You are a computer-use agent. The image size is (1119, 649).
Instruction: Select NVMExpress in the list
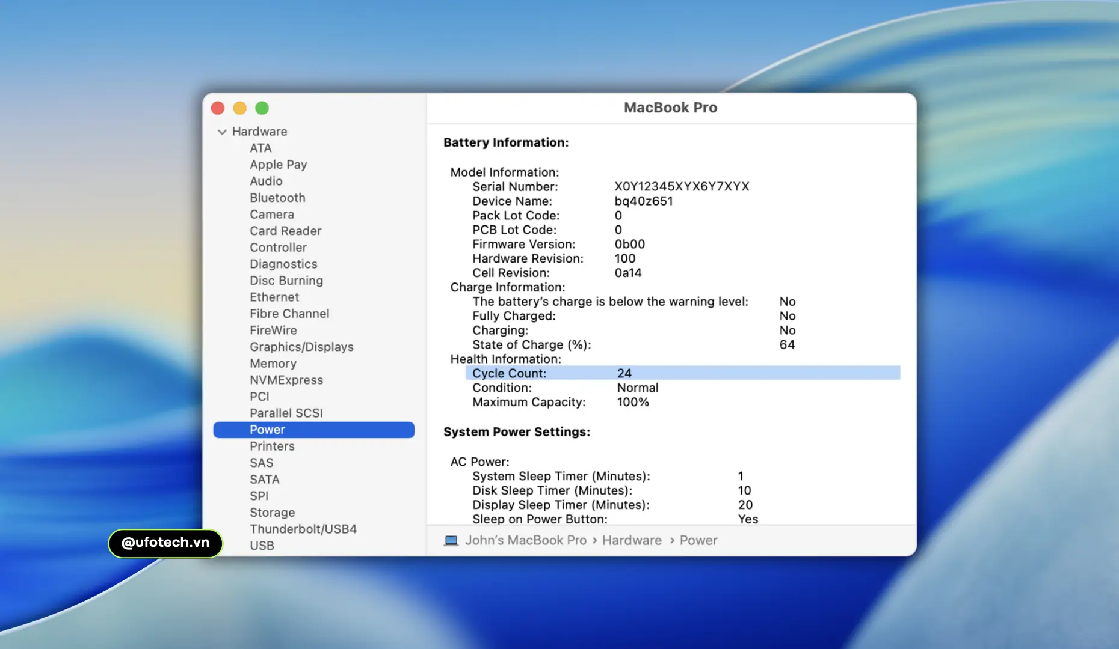(286, 380)
